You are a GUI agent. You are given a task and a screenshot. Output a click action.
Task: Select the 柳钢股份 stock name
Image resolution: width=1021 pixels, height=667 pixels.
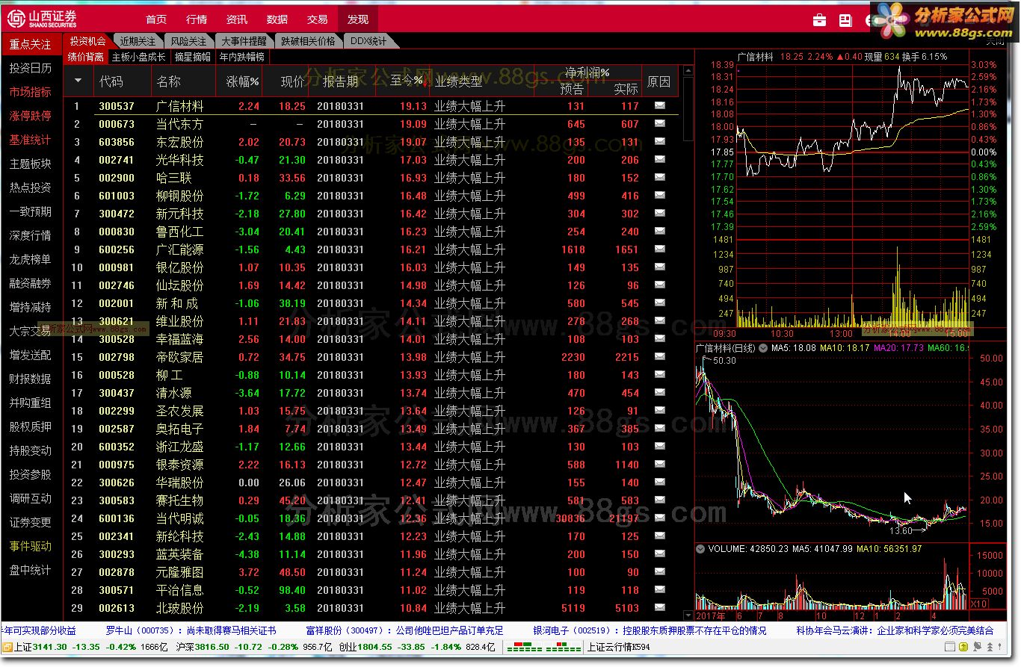click(179, 196)
